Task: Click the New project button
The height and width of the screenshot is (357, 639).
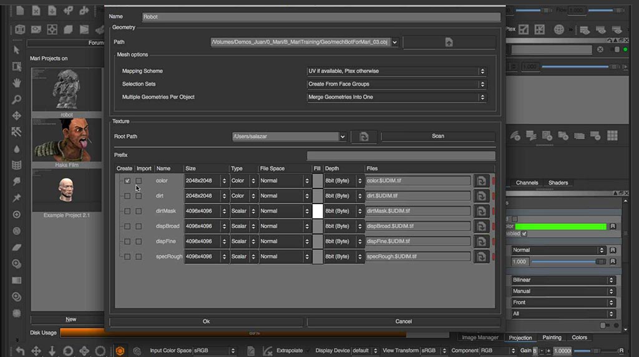Action: 71,320
